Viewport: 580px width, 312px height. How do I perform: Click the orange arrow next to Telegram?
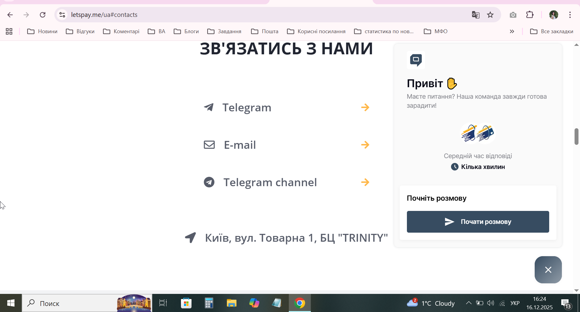click(x=365, y=107)
